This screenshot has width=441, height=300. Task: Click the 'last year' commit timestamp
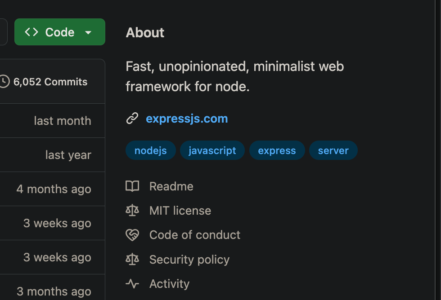(x=68, y=155)
